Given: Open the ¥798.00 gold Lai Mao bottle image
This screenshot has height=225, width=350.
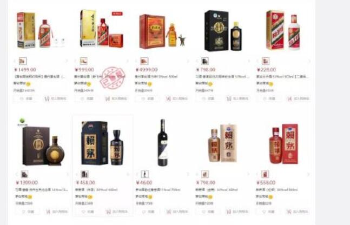Looking at the screenshot, I should 222,144.
